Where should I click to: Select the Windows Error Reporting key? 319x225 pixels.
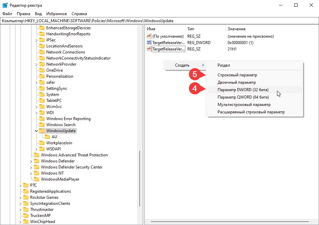(x=69, y=119)
